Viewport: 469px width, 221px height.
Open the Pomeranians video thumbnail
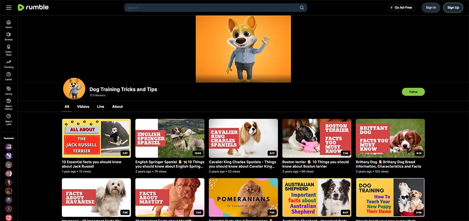(x=243, y=198)
